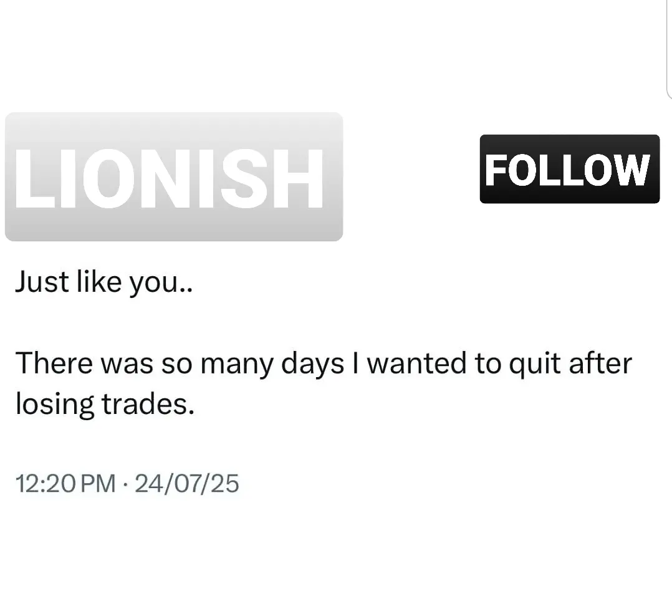672x591 pixels.
Task: Click the word "Just" in the first line
Action: coord(42,282)
